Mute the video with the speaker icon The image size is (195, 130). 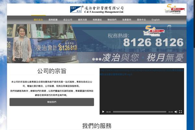176,112
